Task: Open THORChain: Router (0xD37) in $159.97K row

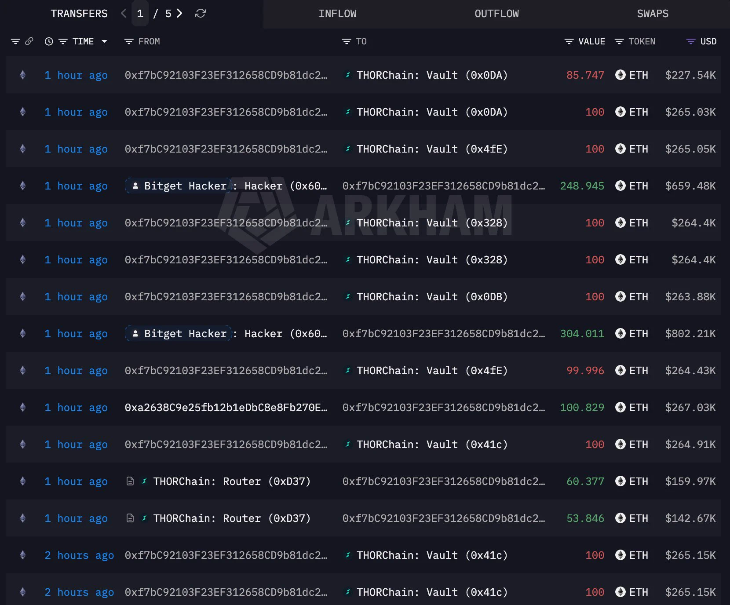Action: pos(232,481)
